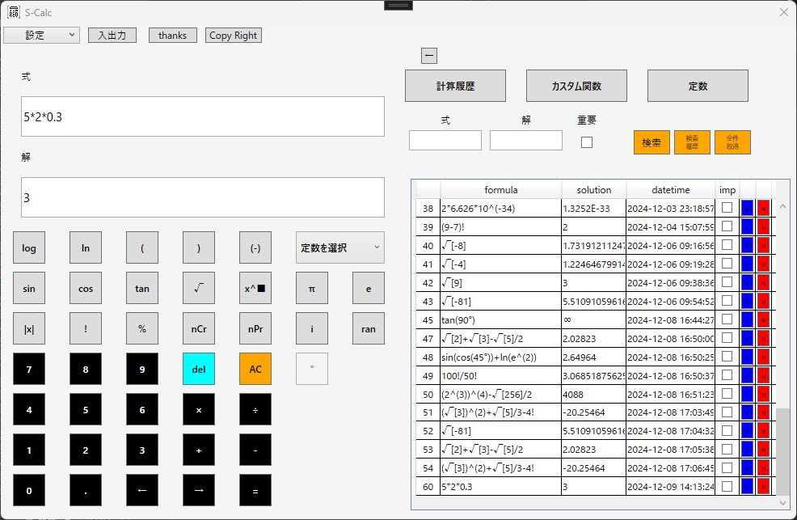This screenshot has width=797, height=520.
Task: Click the 式 formula input field
Action: (x=203, y=116)
